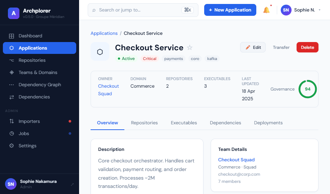Click the Checkout Service hexagon app icon
This screenshot has height=194, width=330.
coord(100,51)
